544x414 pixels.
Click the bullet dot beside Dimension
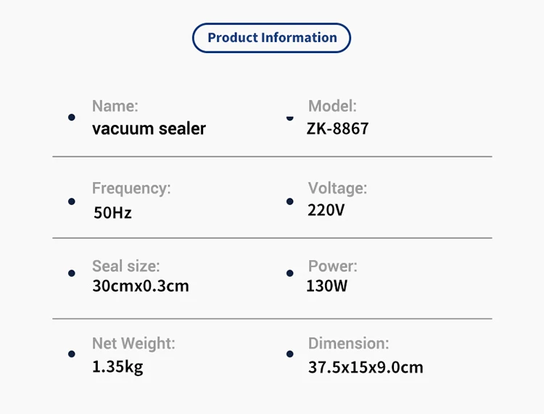pyautogui.click(x=290, y=354)
